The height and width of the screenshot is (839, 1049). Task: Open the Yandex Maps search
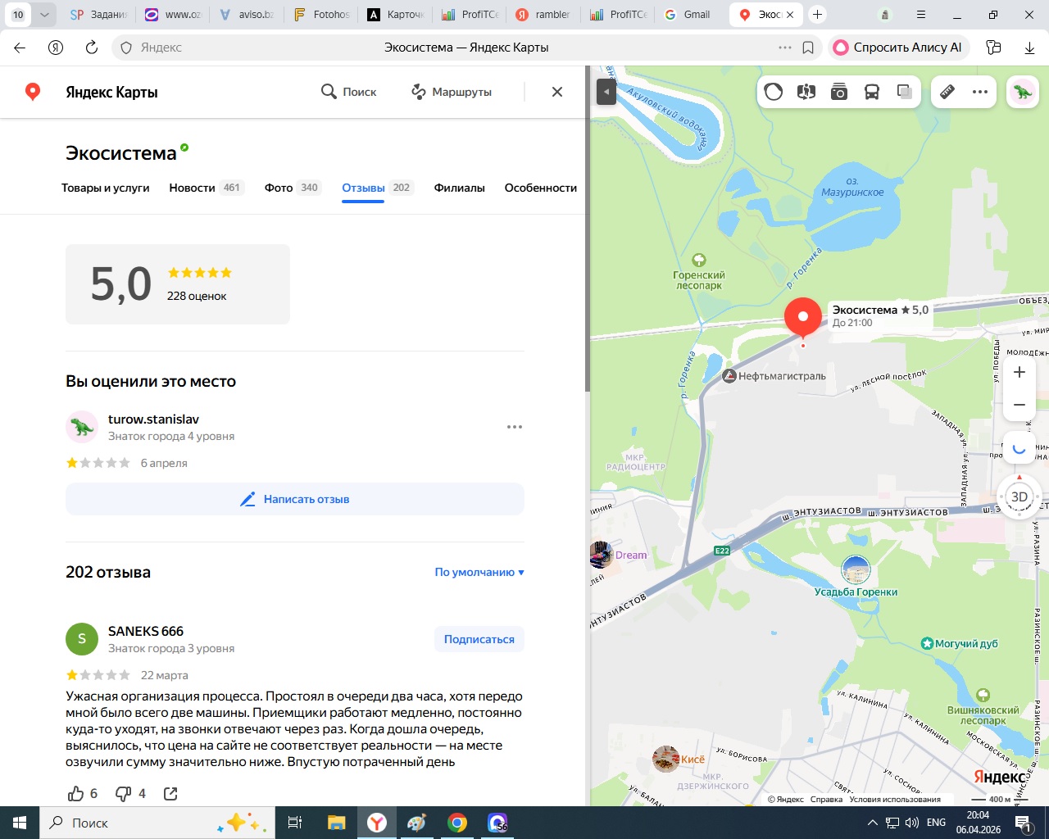pyautogui.click(x=348, y=92)
